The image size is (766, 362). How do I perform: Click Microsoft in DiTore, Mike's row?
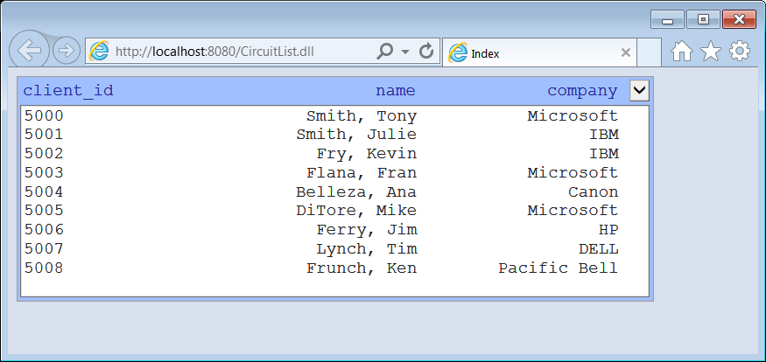573,211
